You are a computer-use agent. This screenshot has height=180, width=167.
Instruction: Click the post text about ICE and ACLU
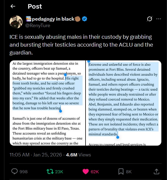81,45
